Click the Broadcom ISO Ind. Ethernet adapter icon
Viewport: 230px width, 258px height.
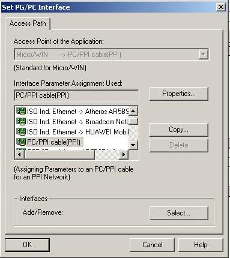click(x=21, y=121)
